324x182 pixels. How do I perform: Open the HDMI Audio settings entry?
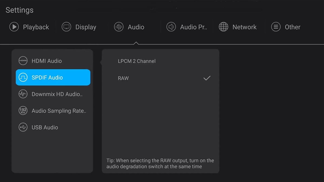tap(47, 61)
